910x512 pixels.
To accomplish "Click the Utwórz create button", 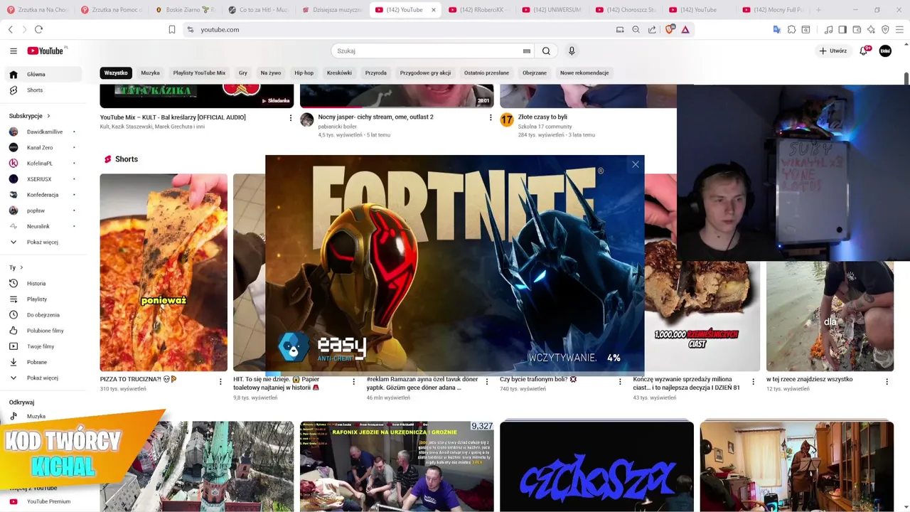I will [x=833, y=50].
